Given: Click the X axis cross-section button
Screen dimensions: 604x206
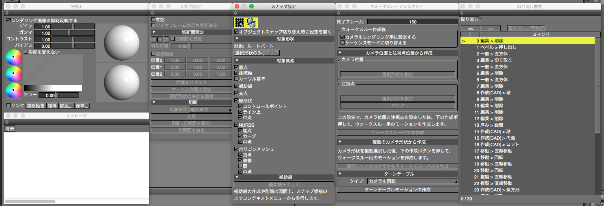Looking at the screenshot, I should (154, 39).
